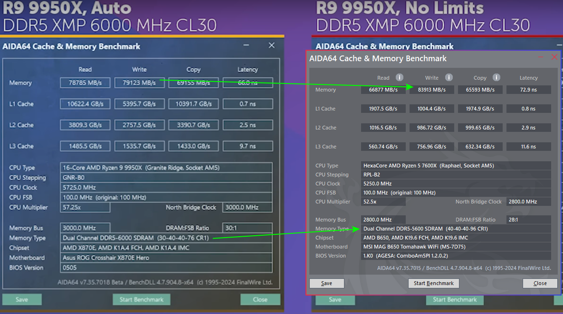The height and width of the screenshot is (314, 563).
Task: Click North Bridge Clock 2800.0 MHz field
Action: click(x=528, y=202)
